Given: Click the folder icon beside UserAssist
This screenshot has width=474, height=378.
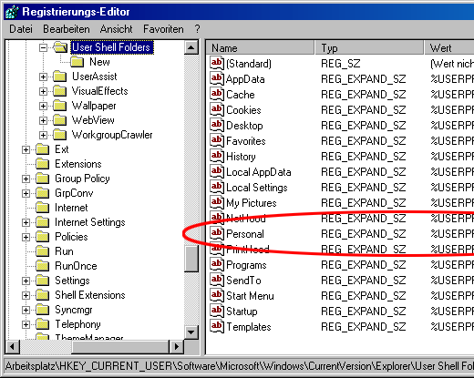Looking at the screenshot, I should (x=59, y=77).
